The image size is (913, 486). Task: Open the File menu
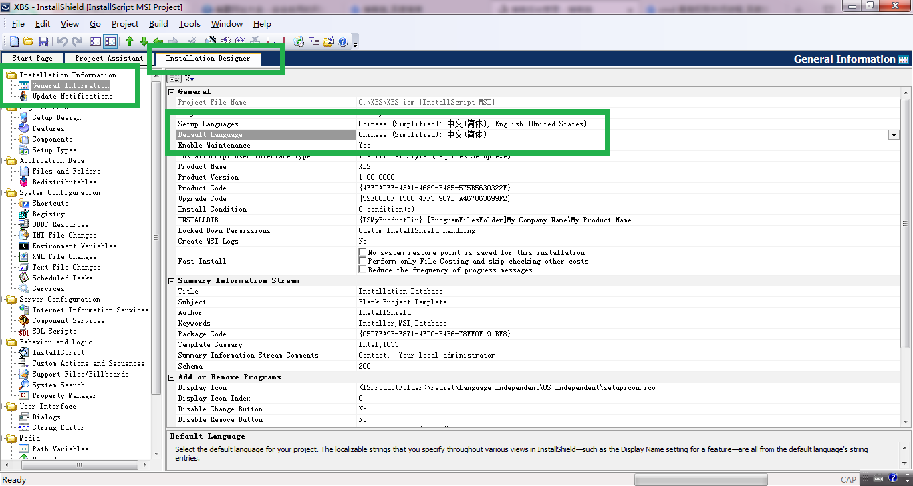click(x=18, y=23)
